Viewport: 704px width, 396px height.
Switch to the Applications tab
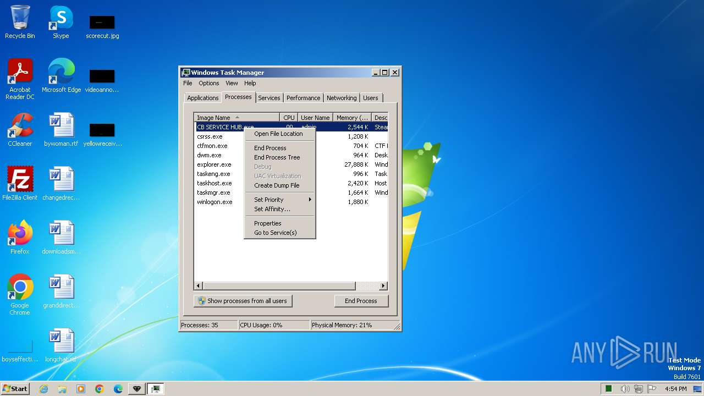pyautogui.click(x=202, y=98)
